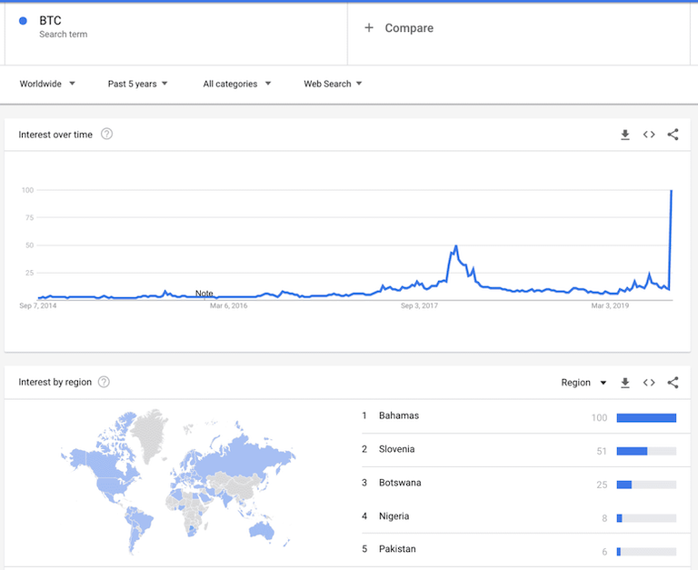Viewport: 698px width, 570px height.
Task: Share the Interest over time chart
Action: click(x=673, y=135)
